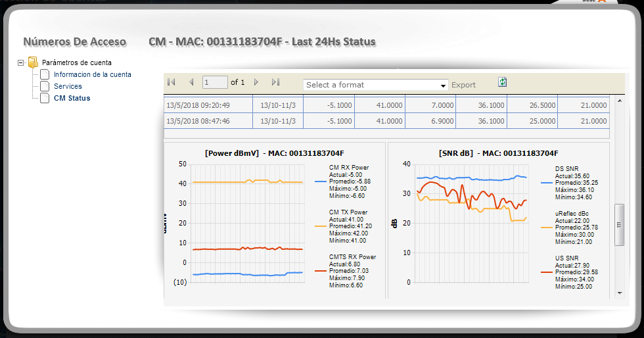This screenshot has height=338, width=644.
Task: Click the next page arrow
Action: [x=256, y=82]
